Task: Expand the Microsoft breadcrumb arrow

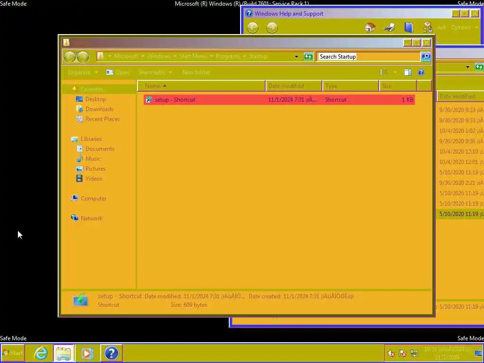Action: pos(143,56)
